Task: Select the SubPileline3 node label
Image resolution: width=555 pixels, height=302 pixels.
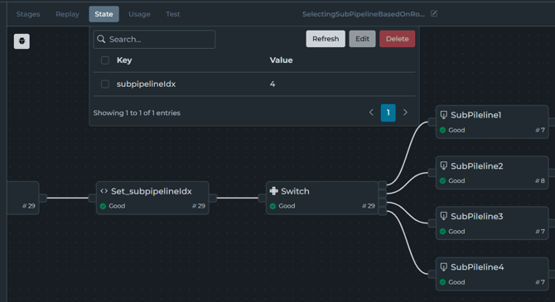Action: pyautogui.click(x=477, y=216)
